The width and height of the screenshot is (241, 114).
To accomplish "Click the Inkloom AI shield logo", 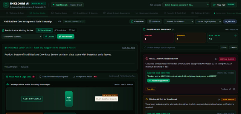I will point(6,5).
